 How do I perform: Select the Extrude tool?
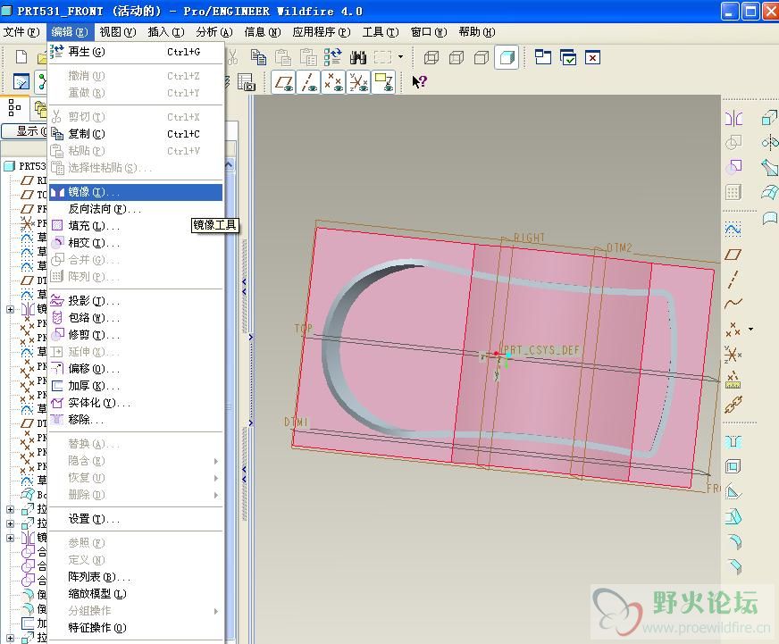[x=769, y=118]
